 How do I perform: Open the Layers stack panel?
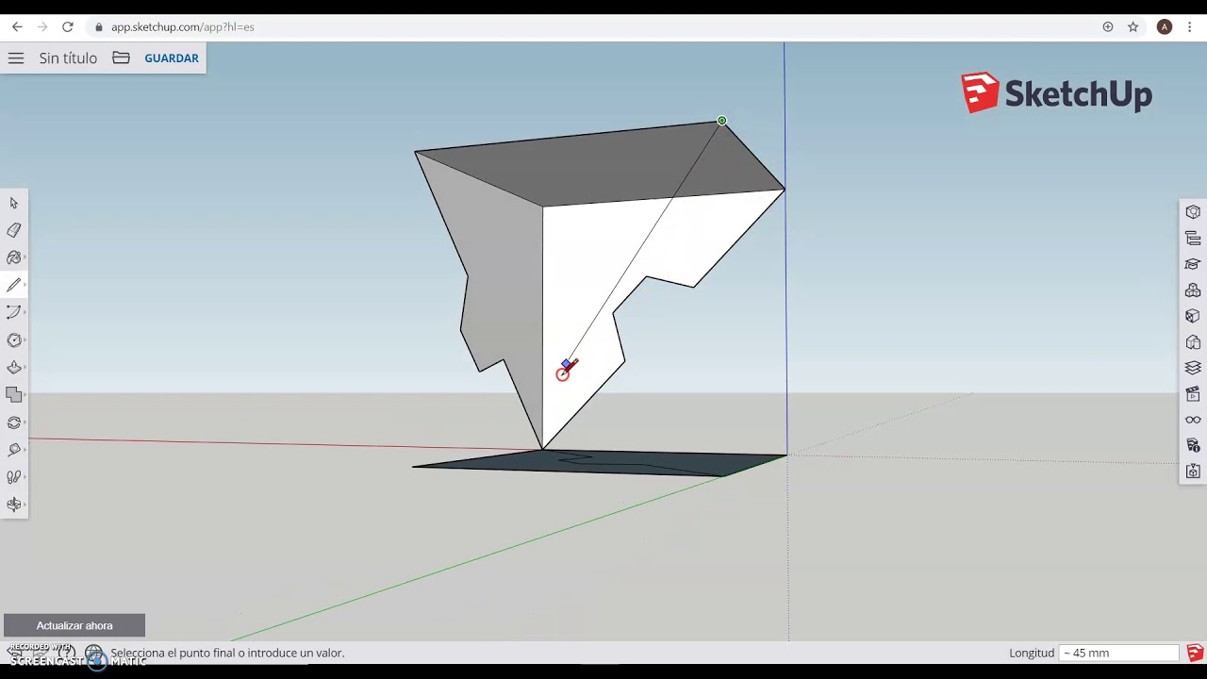(1193, 368)
